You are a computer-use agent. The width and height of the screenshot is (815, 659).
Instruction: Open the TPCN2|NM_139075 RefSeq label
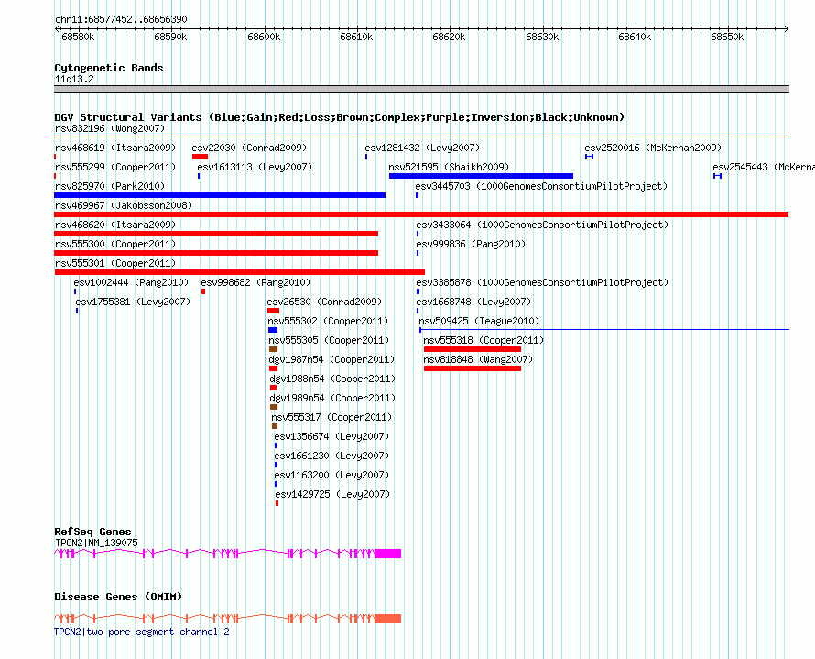(97, 543)
